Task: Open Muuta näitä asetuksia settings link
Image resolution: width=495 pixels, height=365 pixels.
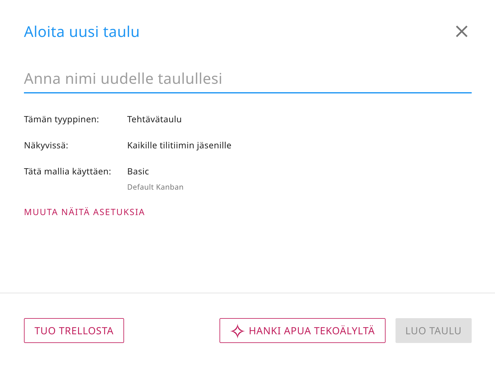Action: coord(84,212)
